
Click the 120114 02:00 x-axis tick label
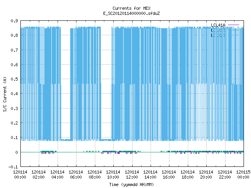tap(38, 175)
